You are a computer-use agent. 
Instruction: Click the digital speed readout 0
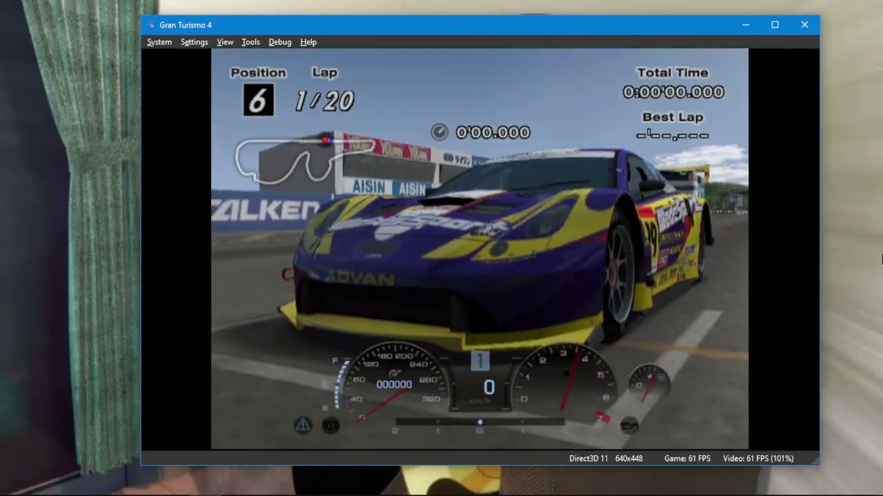[489, 387]
